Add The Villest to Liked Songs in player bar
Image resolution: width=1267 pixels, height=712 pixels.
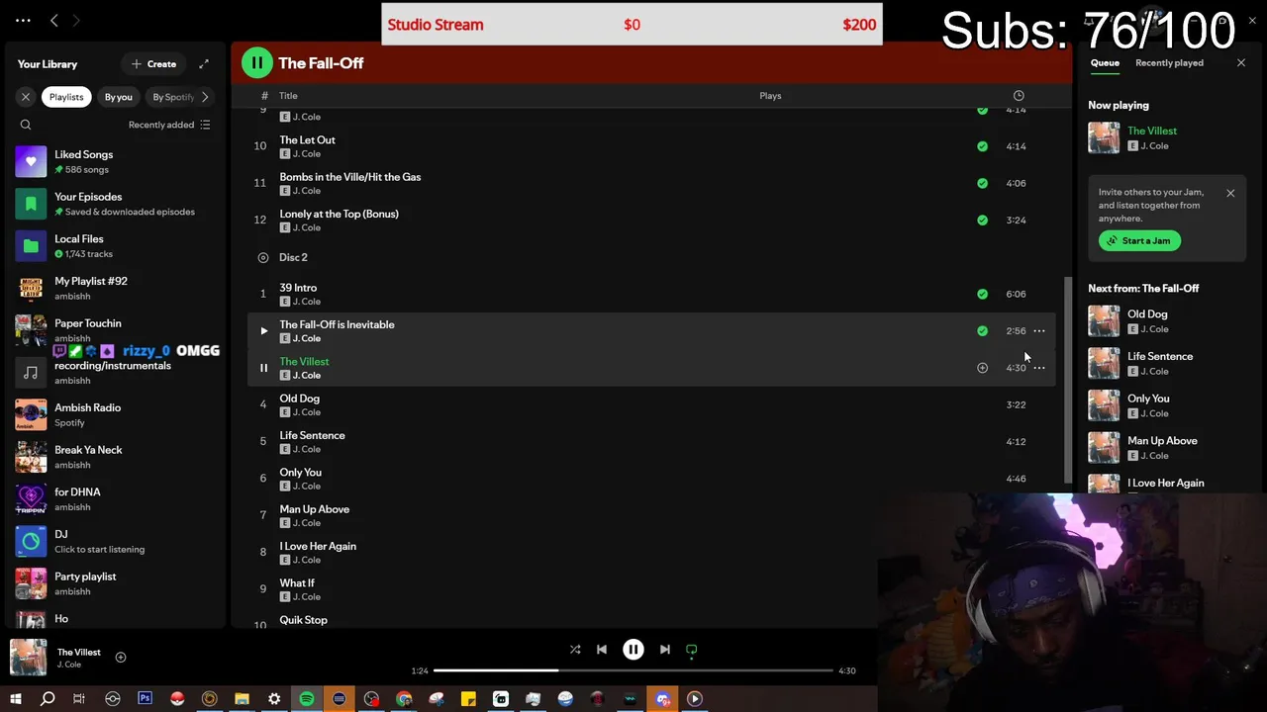(x=121, y=658)
